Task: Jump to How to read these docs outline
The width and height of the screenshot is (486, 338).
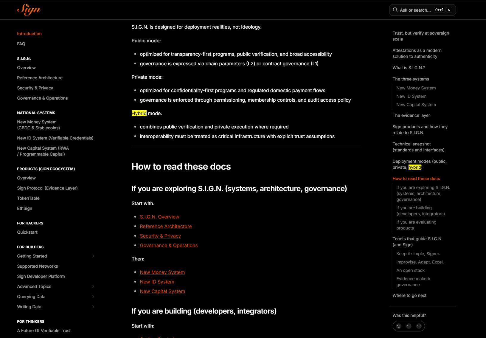Action: tap(416, 179)
